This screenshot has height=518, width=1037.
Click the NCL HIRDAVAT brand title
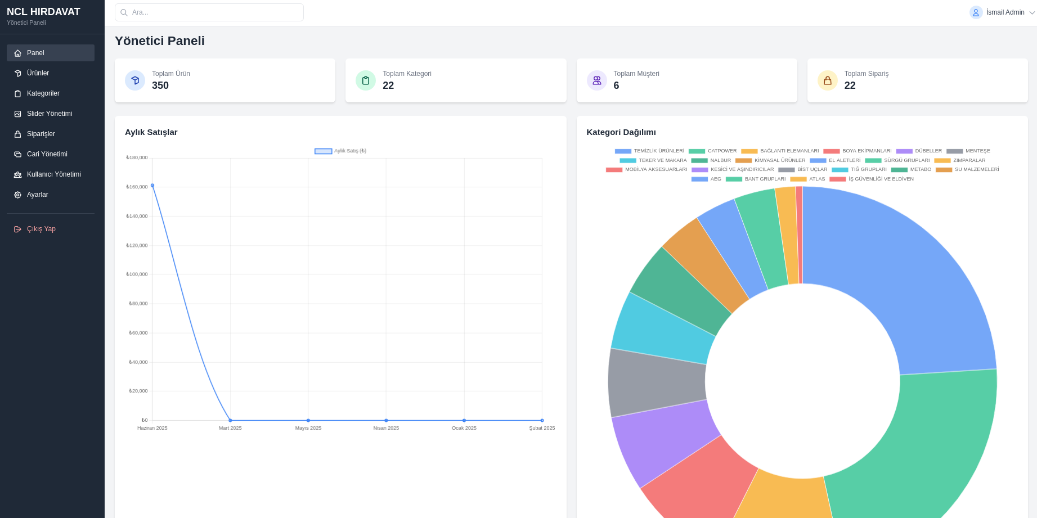43,12
